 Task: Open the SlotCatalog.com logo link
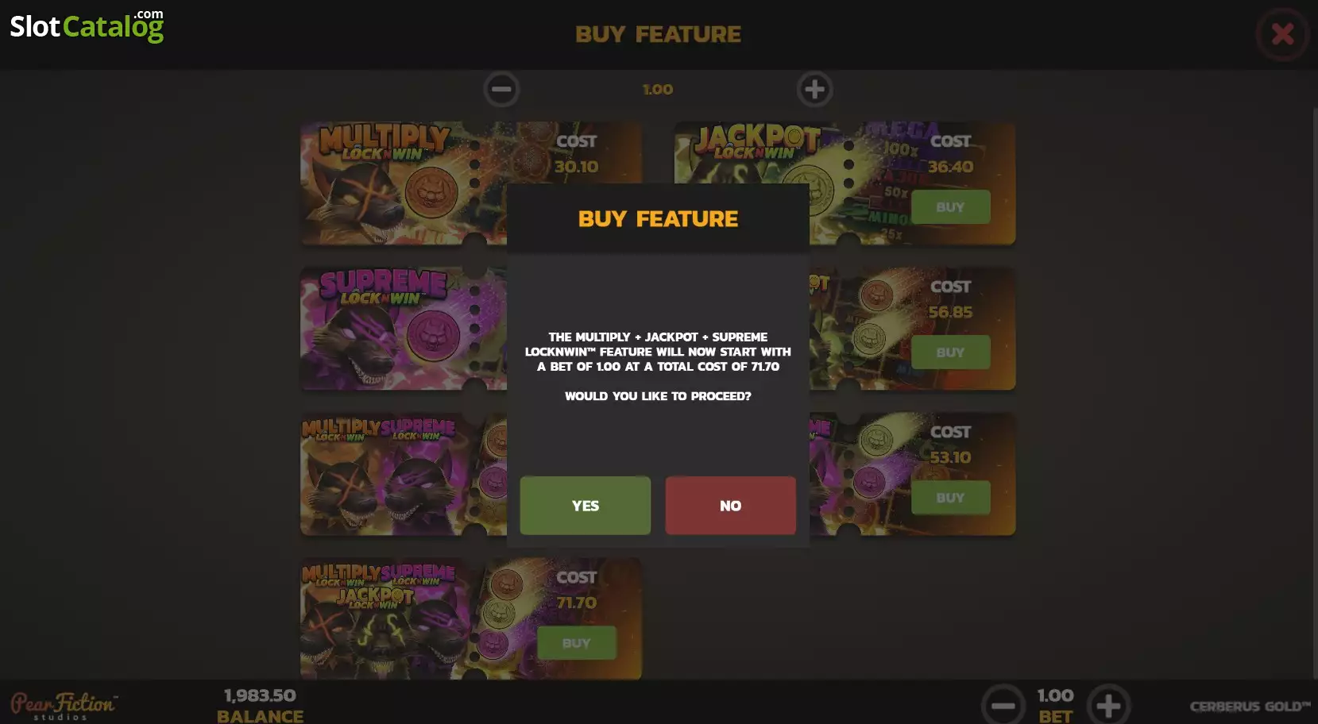pyautogui.click(x=87, y=25)
